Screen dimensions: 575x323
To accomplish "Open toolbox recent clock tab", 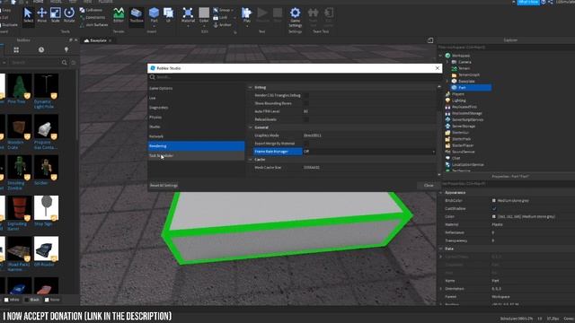I will [41, 50].
